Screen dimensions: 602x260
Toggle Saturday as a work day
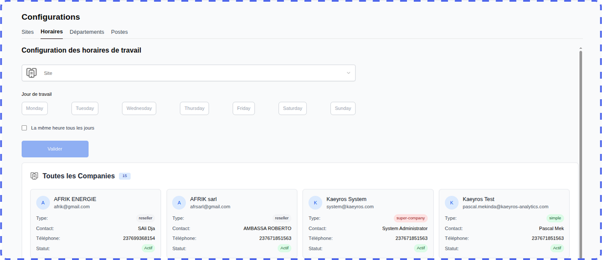[292, 108]
